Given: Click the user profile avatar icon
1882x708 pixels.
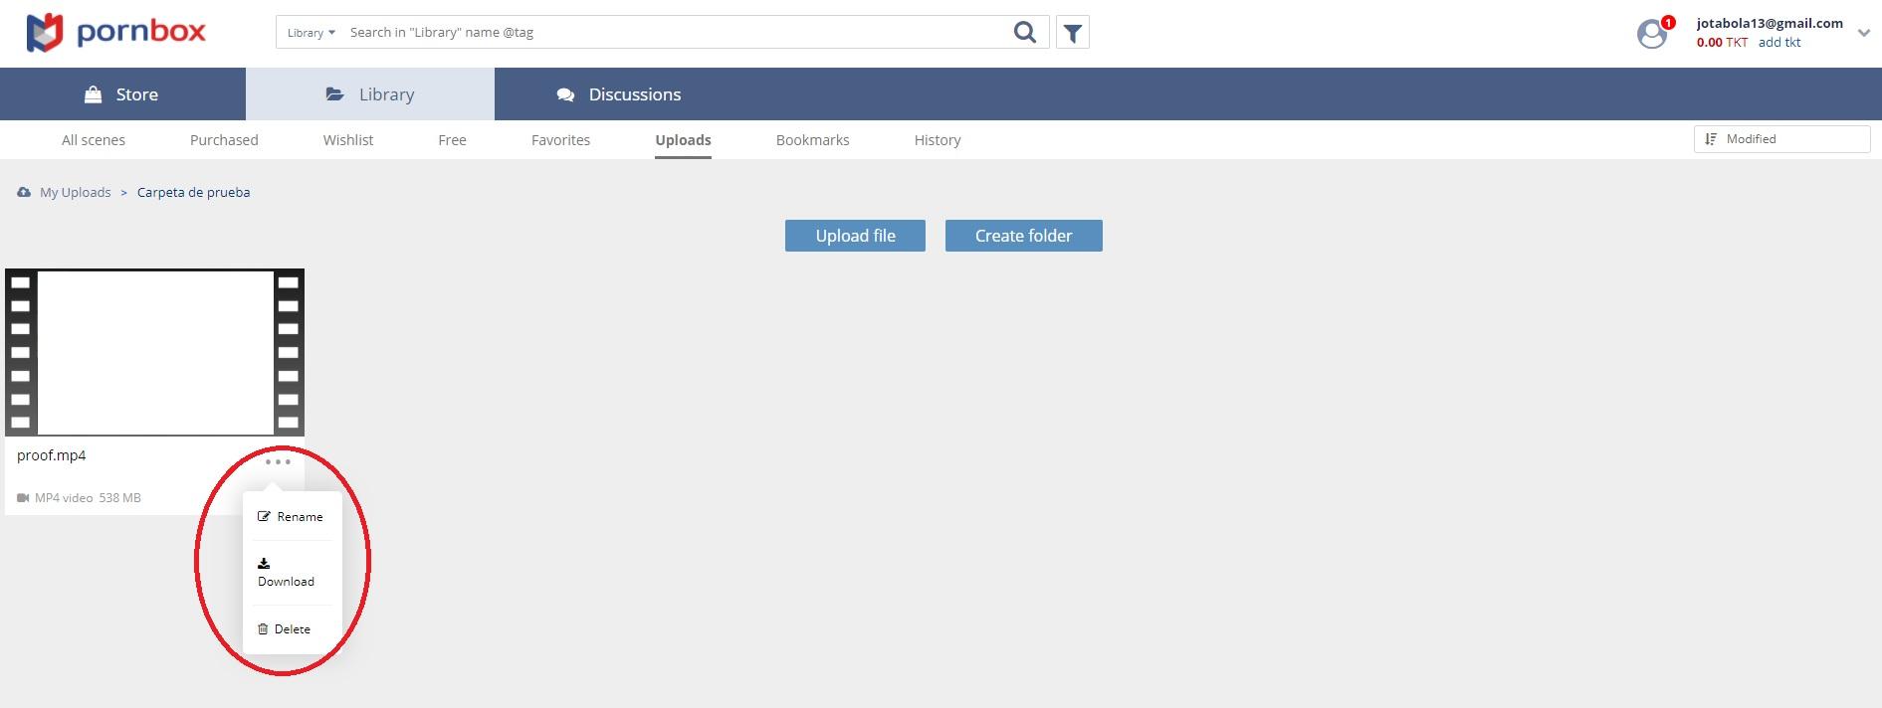Looking at the screenshot, I should [x=1652, y=34].
